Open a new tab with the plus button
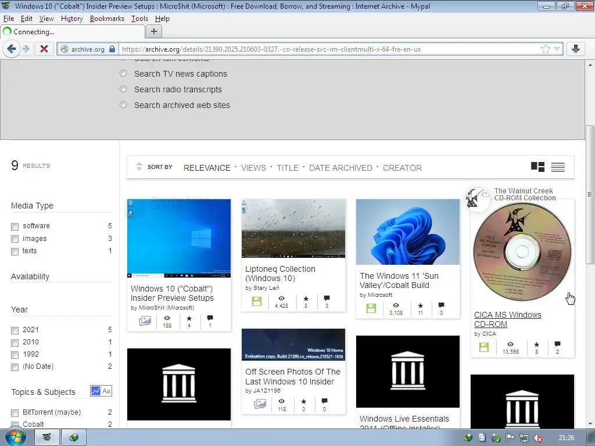 coord(153,31)
